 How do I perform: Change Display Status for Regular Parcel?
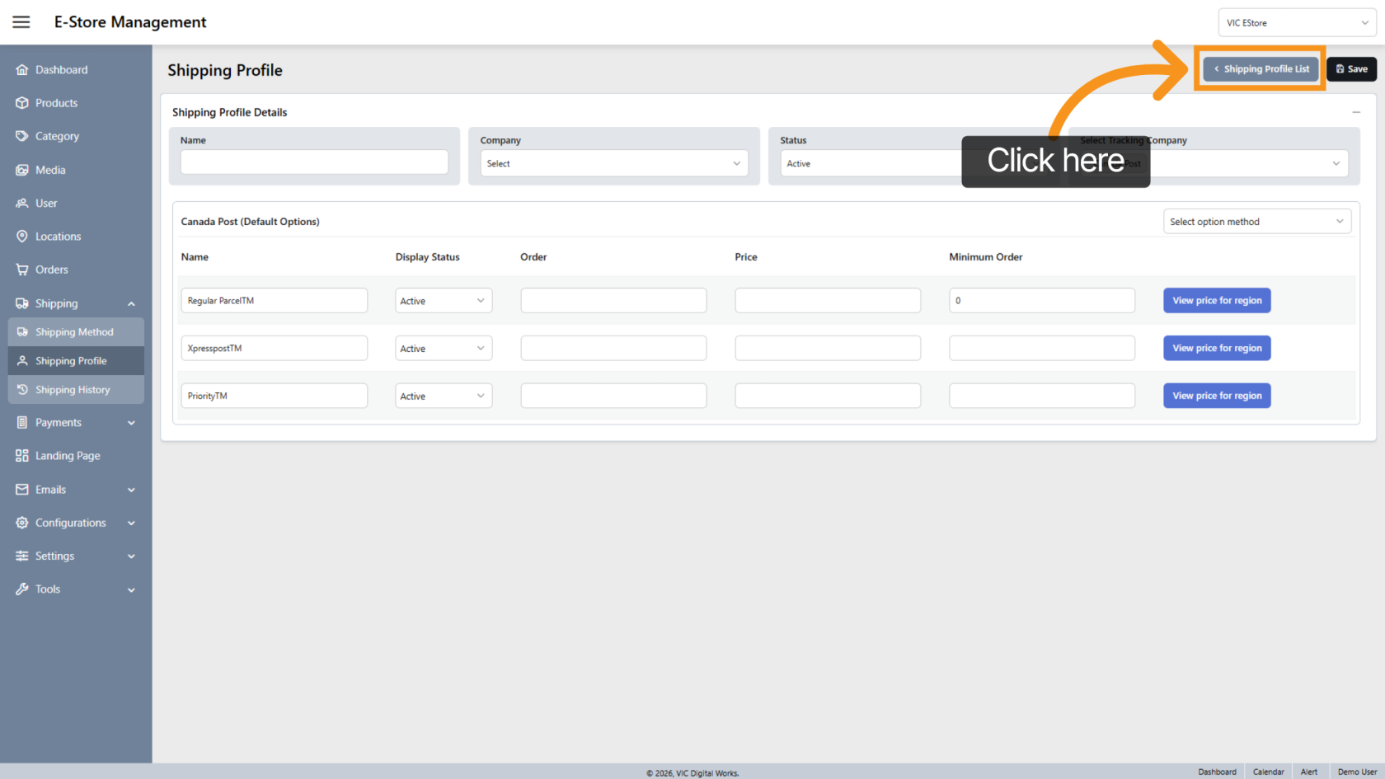[x=443, y=301]
